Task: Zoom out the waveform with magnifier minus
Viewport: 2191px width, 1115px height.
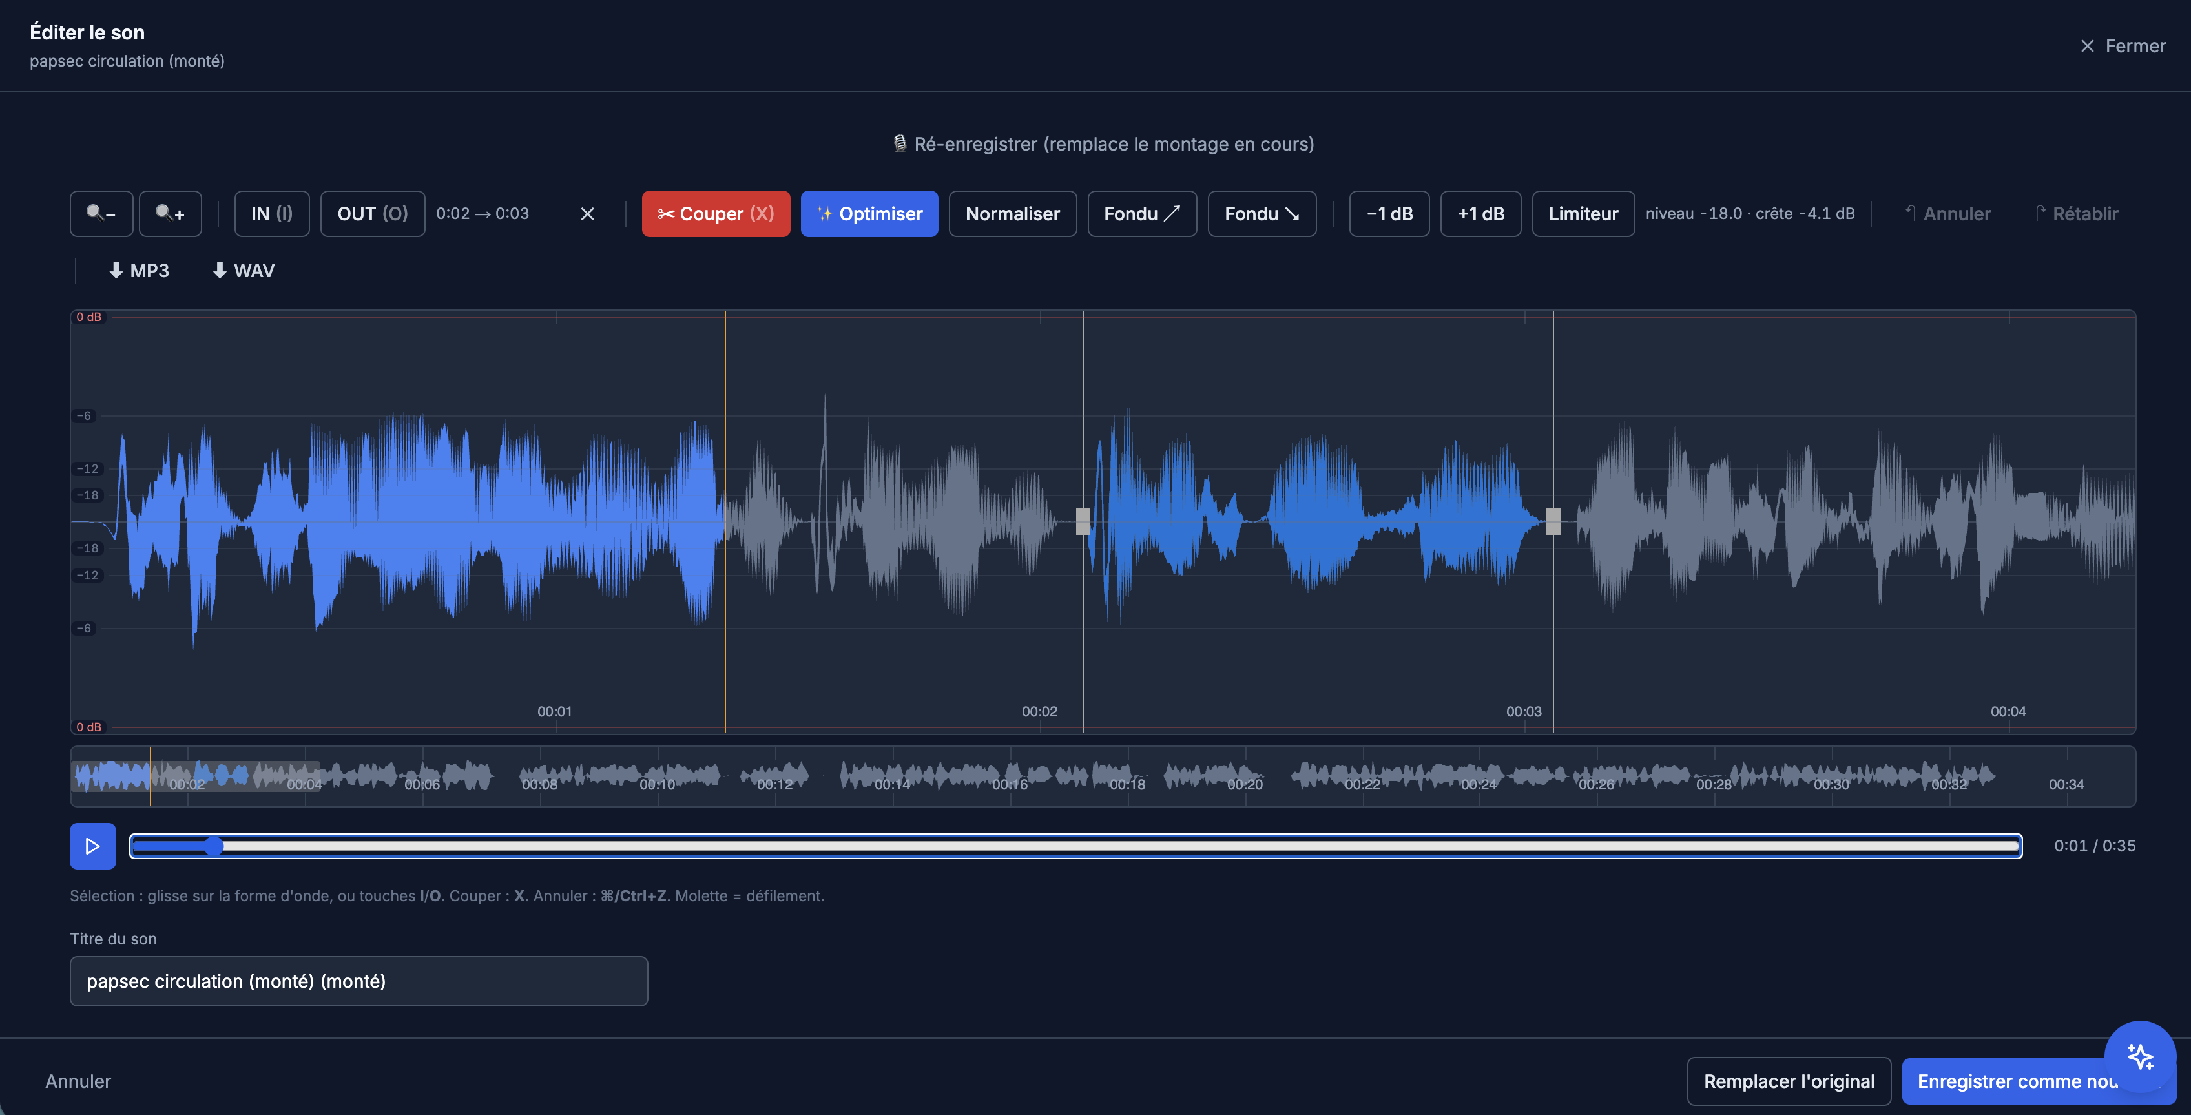Action: (x=101, y=213)
